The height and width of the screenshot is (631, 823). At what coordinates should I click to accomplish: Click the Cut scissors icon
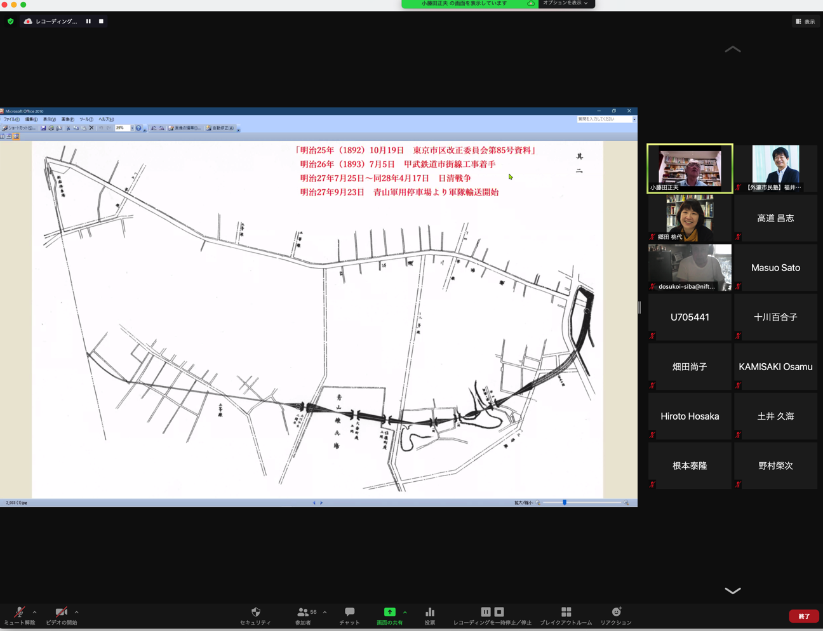[x=68, y=128]
